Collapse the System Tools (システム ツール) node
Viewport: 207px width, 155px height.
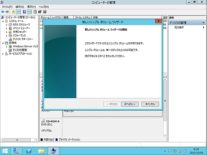click(2, 21)
